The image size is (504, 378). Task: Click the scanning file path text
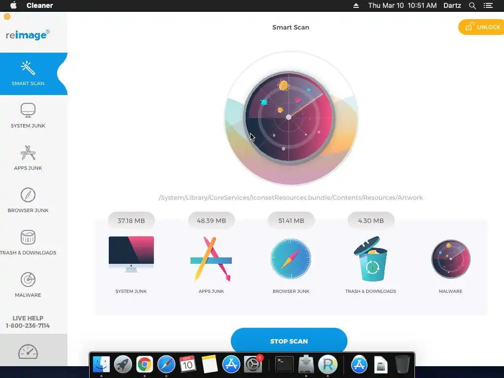[291, 198]
